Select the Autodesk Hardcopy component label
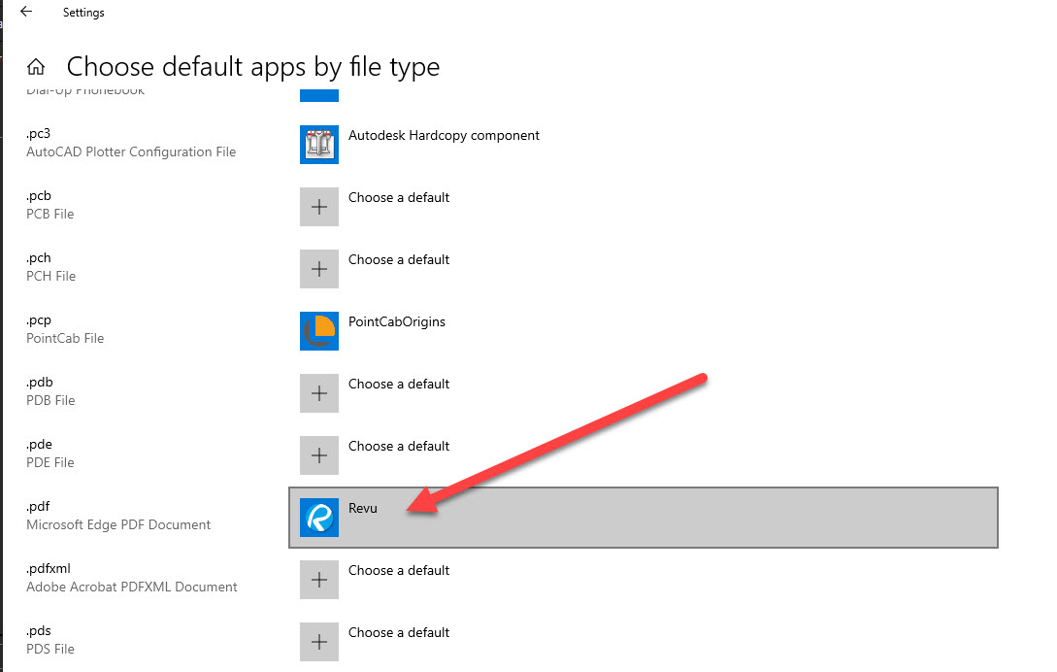Screen dimensions: 1057x672 click(x=444, y=136)
